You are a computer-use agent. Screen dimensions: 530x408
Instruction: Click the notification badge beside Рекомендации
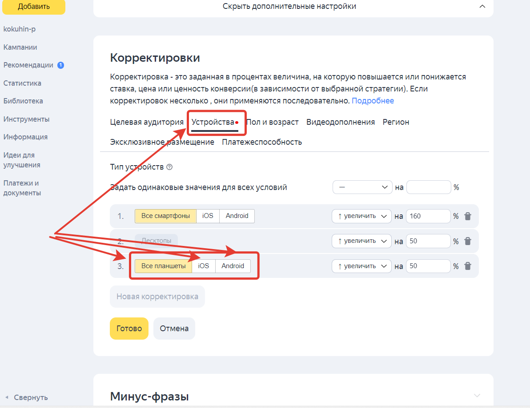point(60,65)
